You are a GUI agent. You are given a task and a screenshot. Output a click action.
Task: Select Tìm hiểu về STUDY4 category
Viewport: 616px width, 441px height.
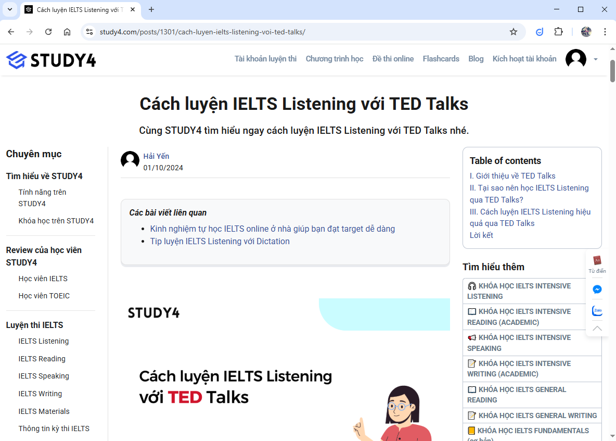(x=44, y=176)
